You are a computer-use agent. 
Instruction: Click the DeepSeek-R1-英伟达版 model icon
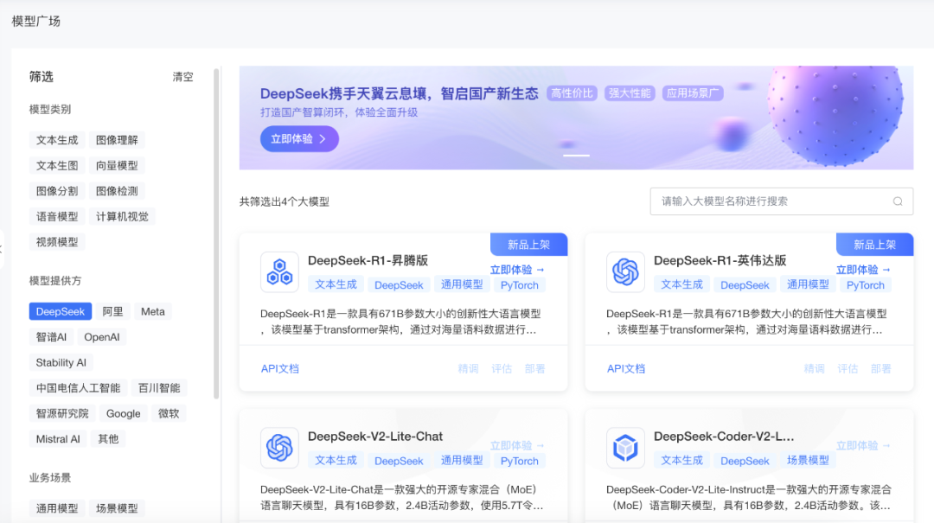point(625,272)
